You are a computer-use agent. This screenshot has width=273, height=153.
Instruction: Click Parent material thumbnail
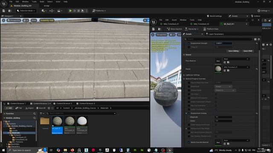218,69
